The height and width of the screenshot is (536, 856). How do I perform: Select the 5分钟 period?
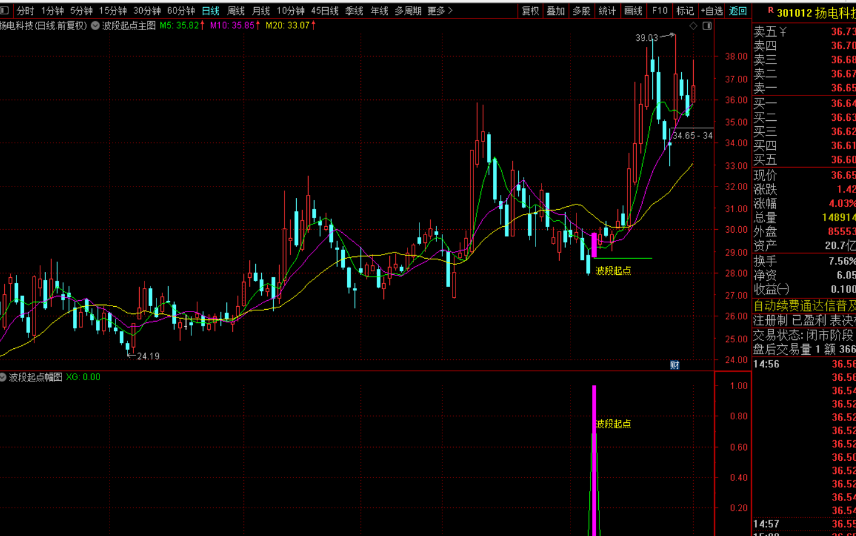(81, 11)
